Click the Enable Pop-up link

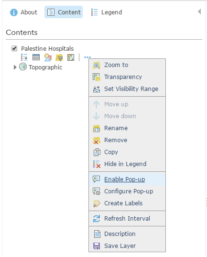[125, 179]
